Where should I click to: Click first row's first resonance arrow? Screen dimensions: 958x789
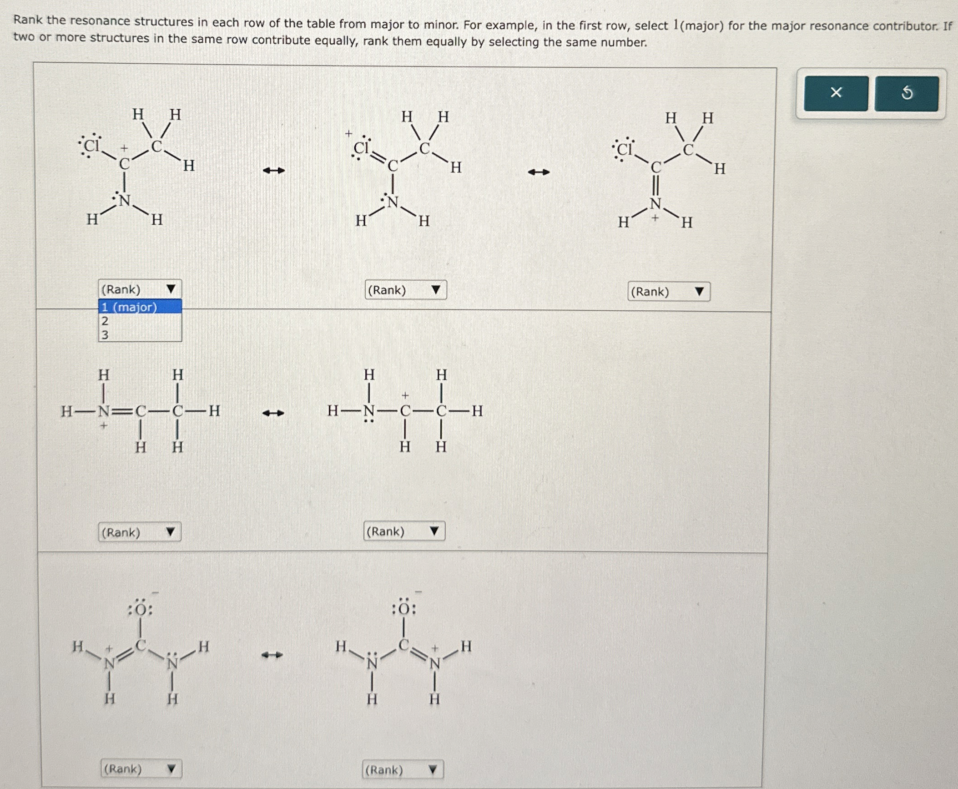pos(274,171)
